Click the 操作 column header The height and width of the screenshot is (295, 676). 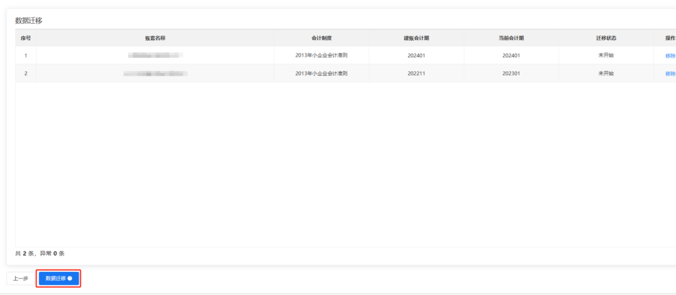click(669, 38)
